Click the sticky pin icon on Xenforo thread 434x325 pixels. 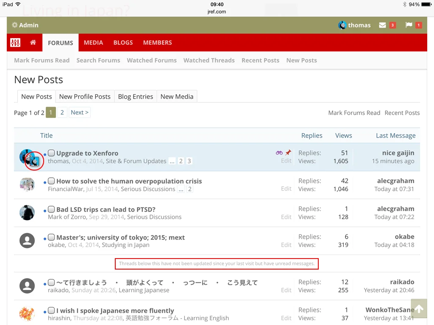[288, 152]
